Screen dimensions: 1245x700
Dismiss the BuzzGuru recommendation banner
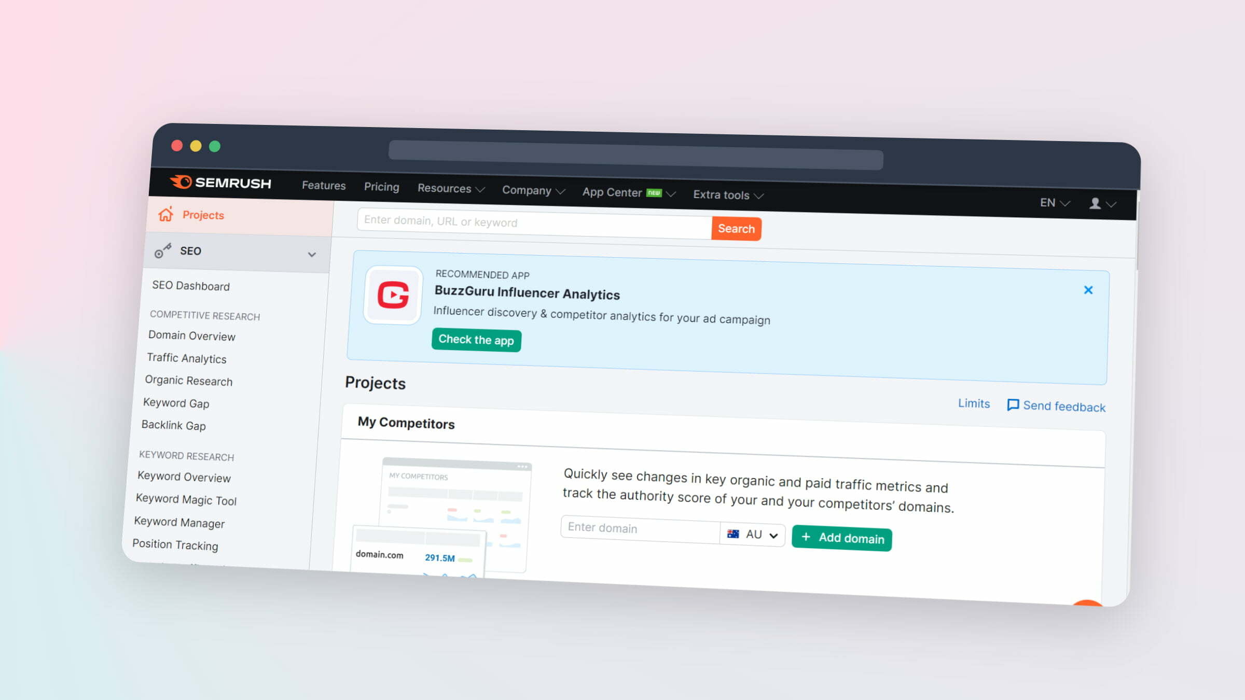(1088, 290)
